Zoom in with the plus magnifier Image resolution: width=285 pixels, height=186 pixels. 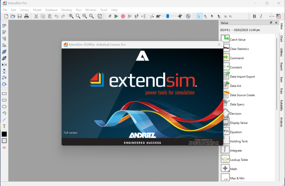click(71, 16)
